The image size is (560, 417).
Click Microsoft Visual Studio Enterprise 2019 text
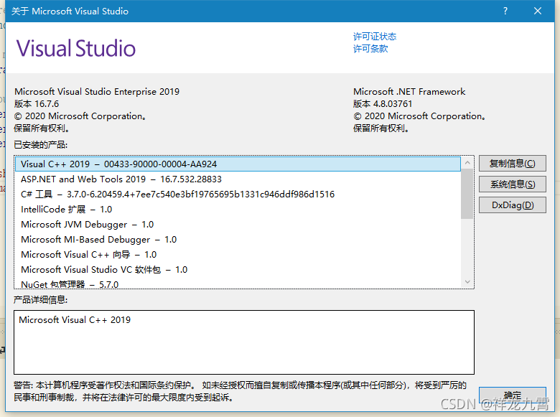97,92
